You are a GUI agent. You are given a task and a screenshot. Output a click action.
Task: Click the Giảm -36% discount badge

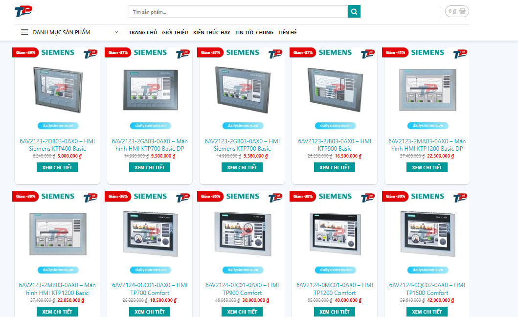[x=118, y=196]
